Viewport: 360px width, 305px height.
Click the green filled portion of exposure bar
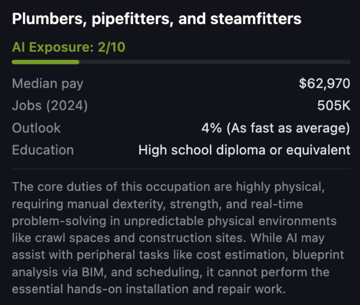coord(45,62)
